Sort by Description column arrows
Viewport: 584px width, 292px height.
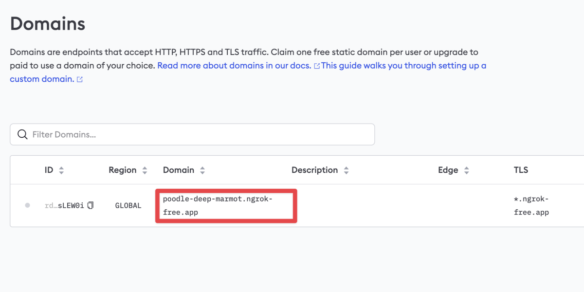tap(346, 170)
